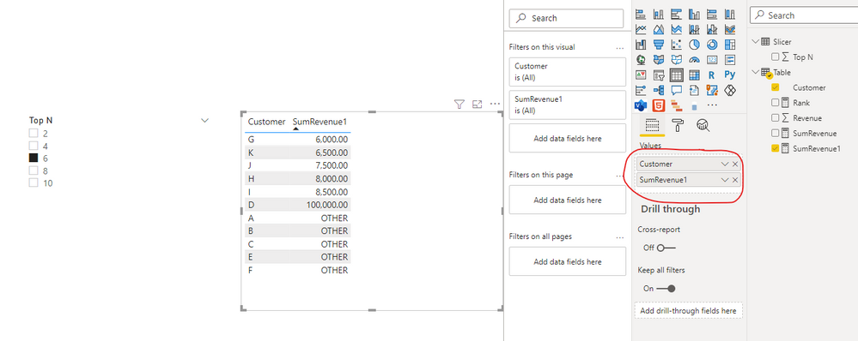858x341 pixels.
Task: Open Customer value field dropdown arrow
Action: (725, 165)
